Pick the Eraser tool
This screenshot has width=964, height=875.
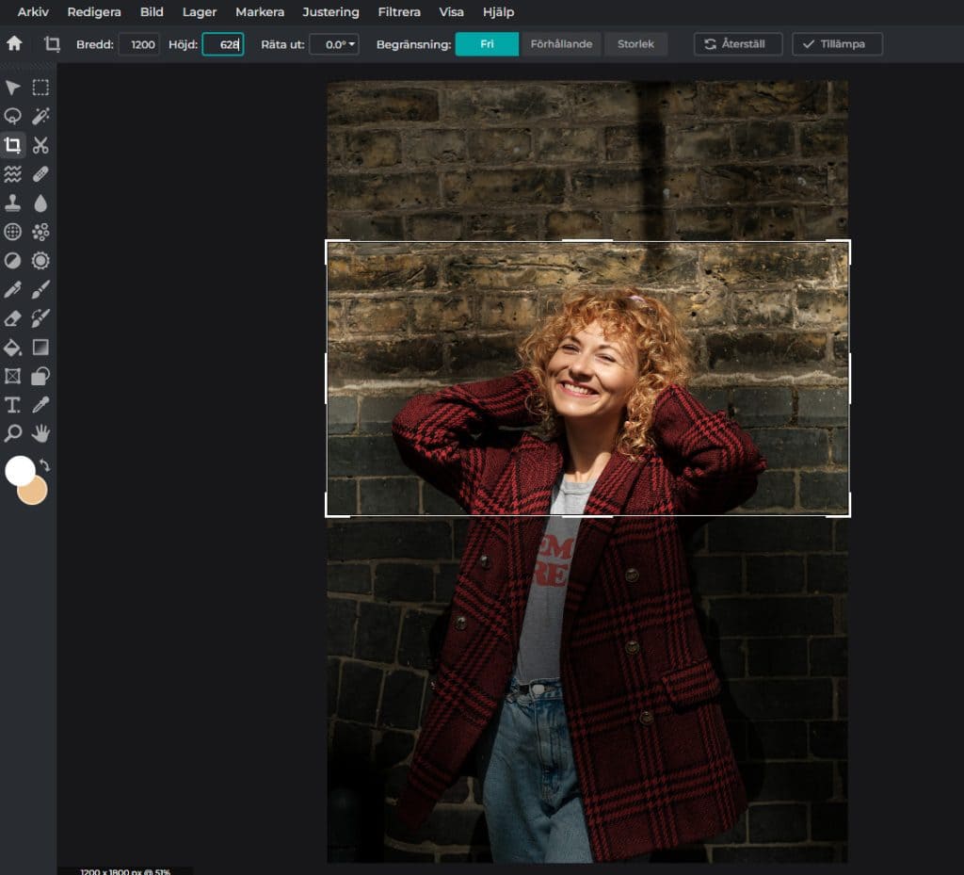[13, 318]
